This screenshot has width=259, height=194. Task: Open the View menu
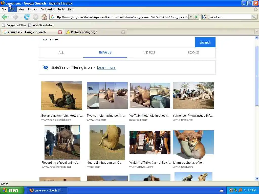pos(21,9)
